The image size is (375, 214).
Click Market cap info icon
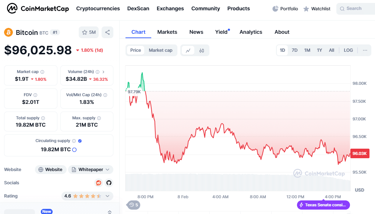[42, 72]
